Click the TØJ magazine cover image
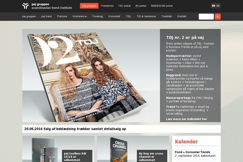 point(87,77)
